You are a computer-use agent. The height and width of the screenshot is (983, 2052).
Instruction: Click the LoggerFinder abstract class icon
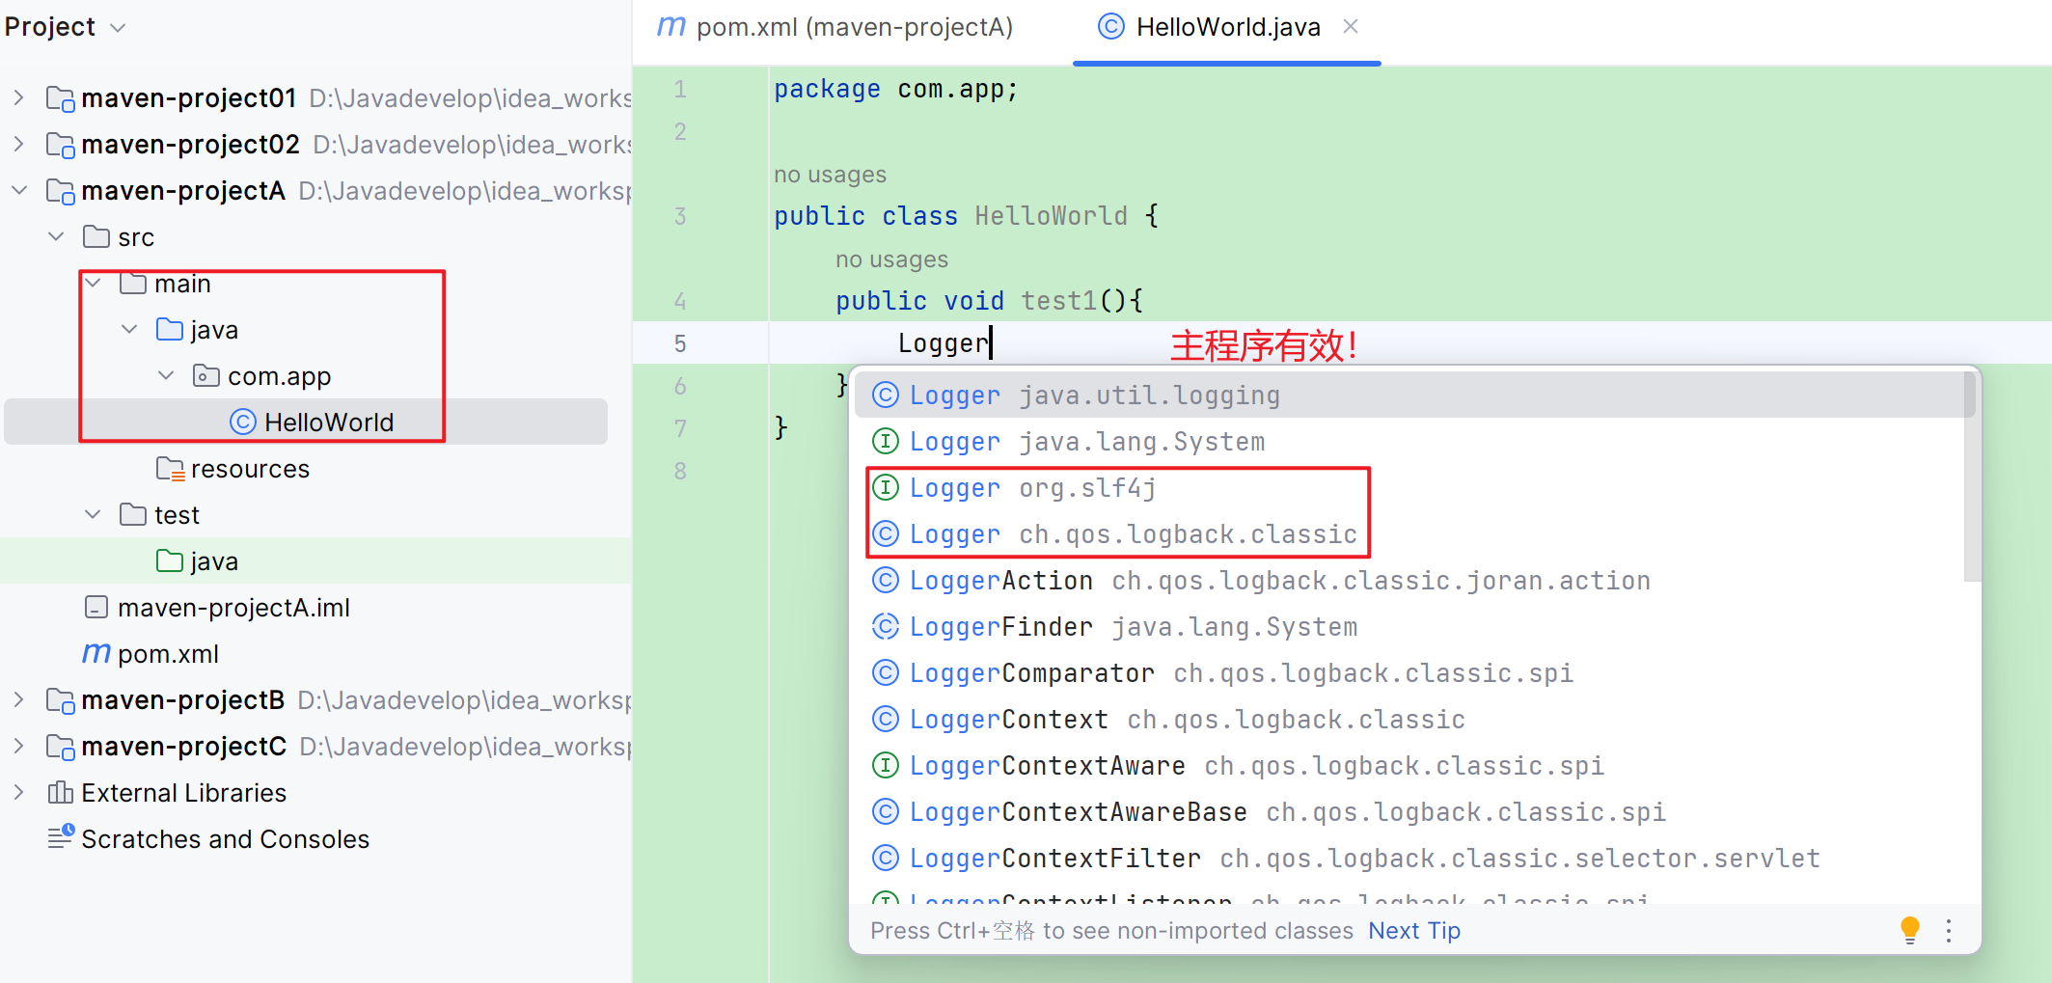point(886,626)
